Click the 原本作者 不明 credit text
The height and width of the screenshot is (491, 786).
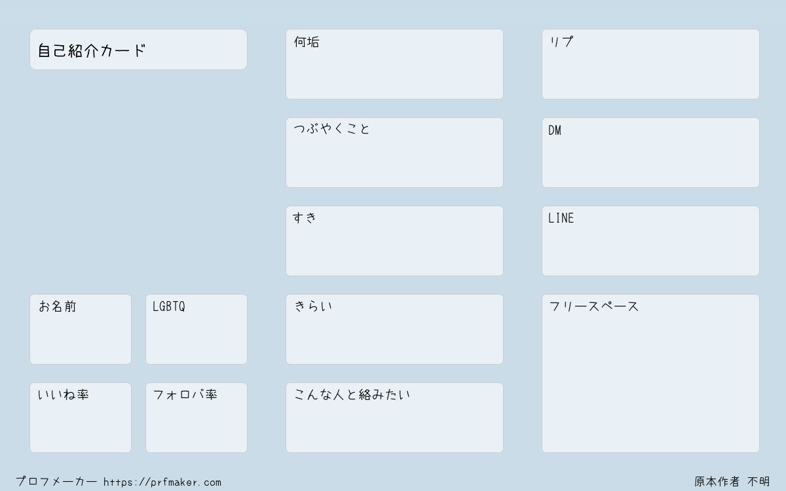(x=732, y=482)
